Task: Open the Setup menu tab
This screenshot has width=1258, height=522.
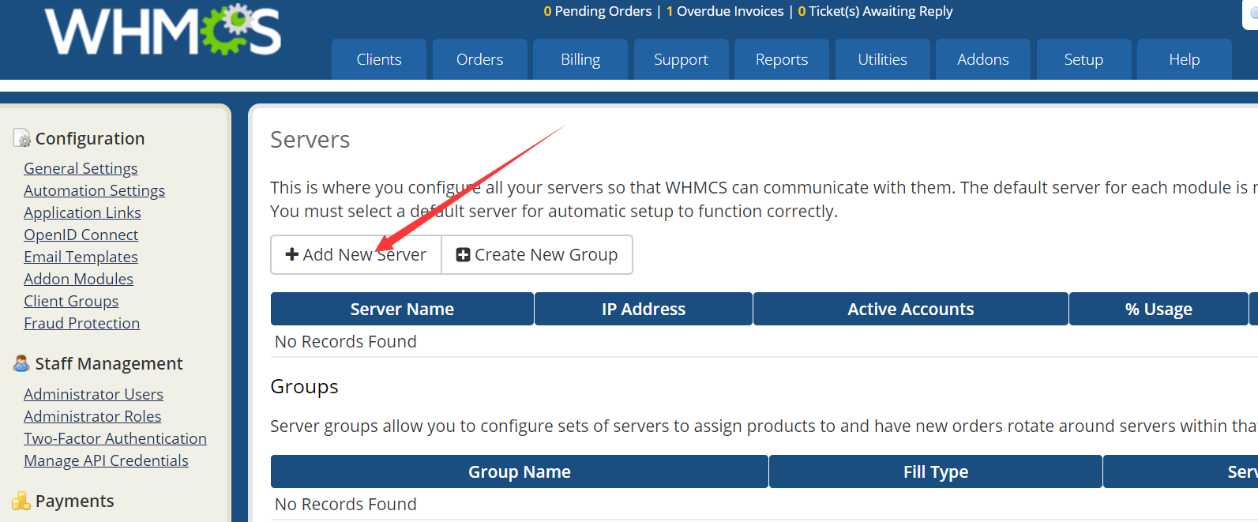Action: pos(1083,59)
